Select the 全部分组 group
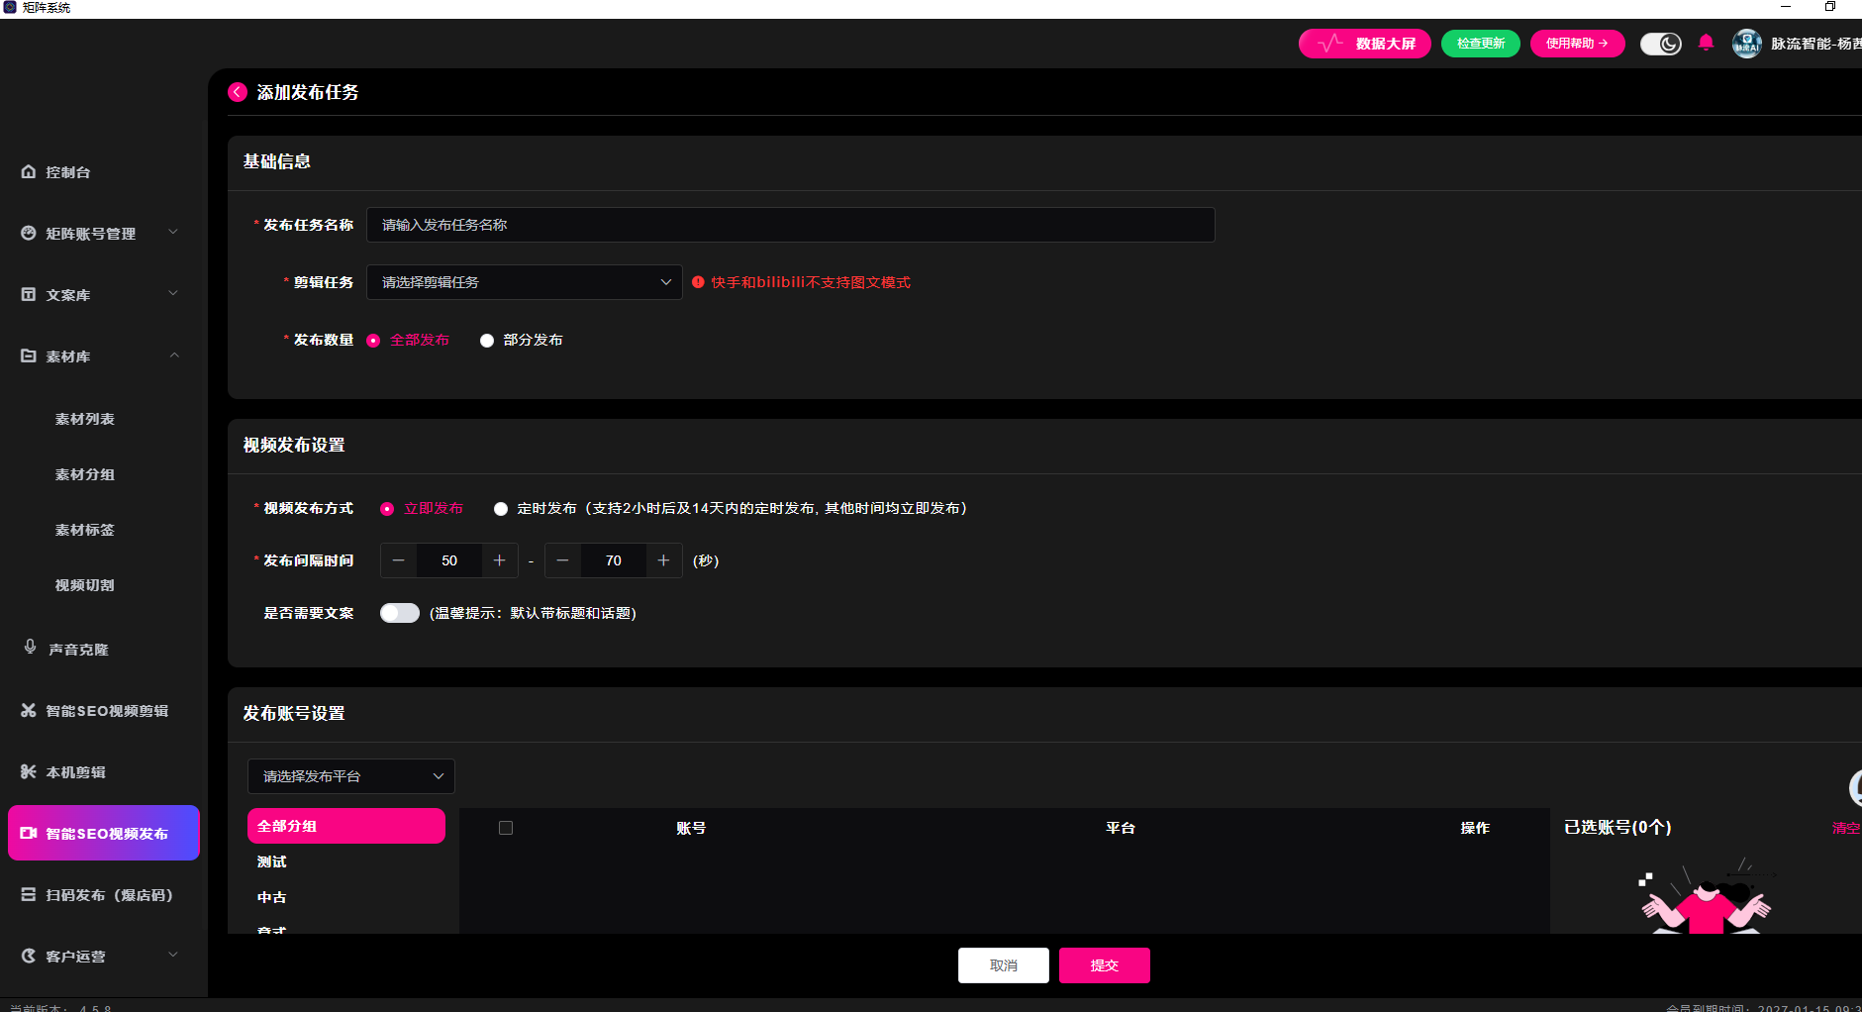 coord(346,826)
